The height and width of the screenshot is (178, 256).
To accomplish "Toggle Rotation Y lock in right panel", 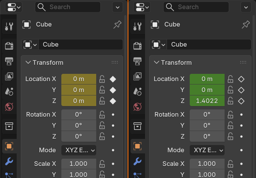I will coord(230,126).
